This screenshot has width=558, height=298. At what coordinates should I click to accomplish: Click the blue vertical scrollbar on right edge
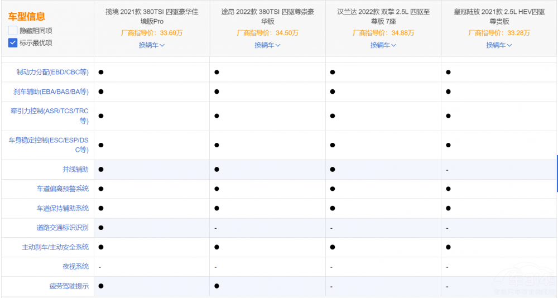point(556,173)
